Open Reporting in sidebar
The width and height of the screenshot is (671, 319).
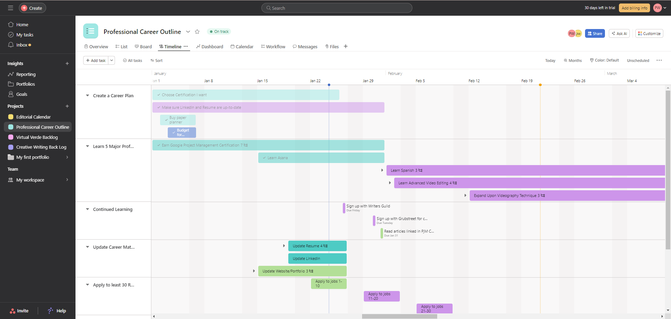coord(26,74)
